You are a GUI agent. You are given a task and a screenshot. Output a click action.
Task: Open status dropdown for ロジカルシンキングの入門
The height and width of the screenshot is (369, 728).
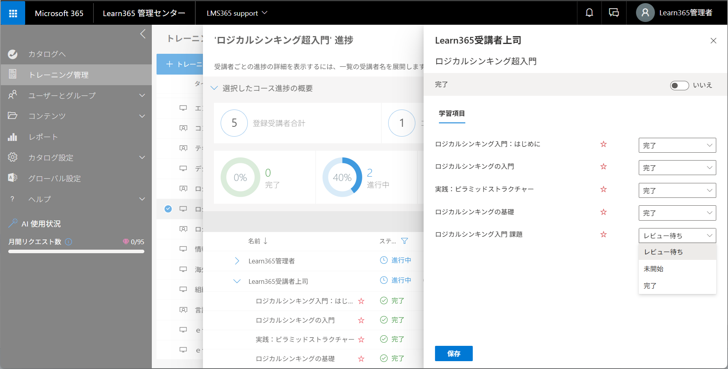click(x=677, y=168)
